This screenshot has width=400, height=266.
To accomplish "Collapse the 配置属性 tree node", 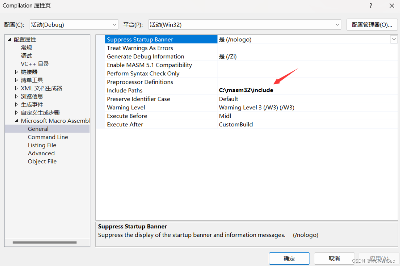I will coord(10,39).
